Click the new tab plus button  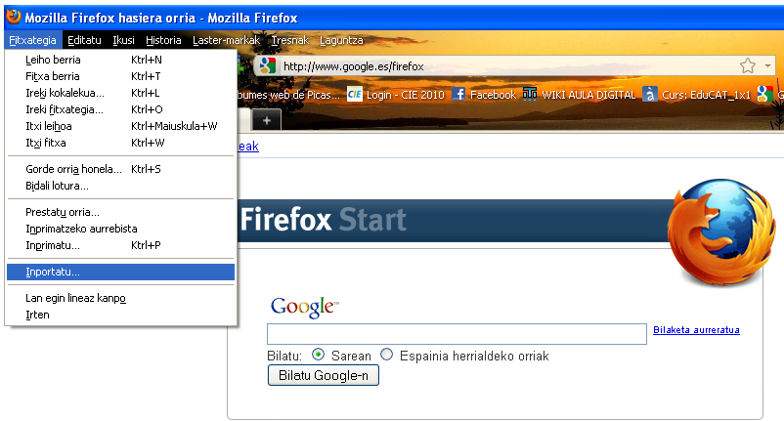(x=267, y=120)
